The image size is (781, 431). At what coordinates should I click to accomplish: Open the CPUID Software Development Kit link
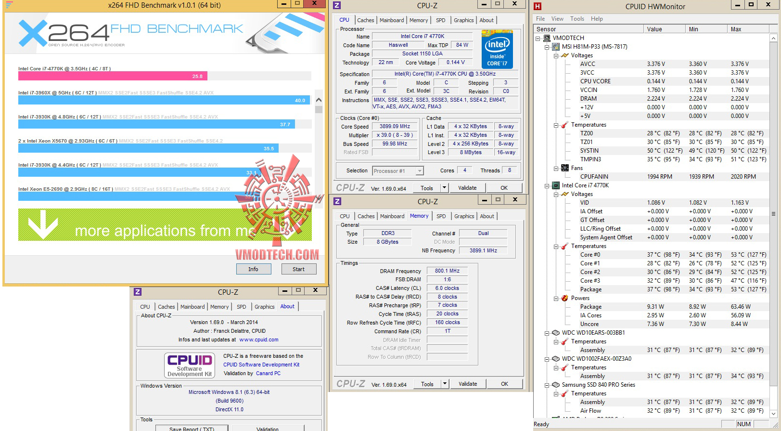tap(261, 365)
